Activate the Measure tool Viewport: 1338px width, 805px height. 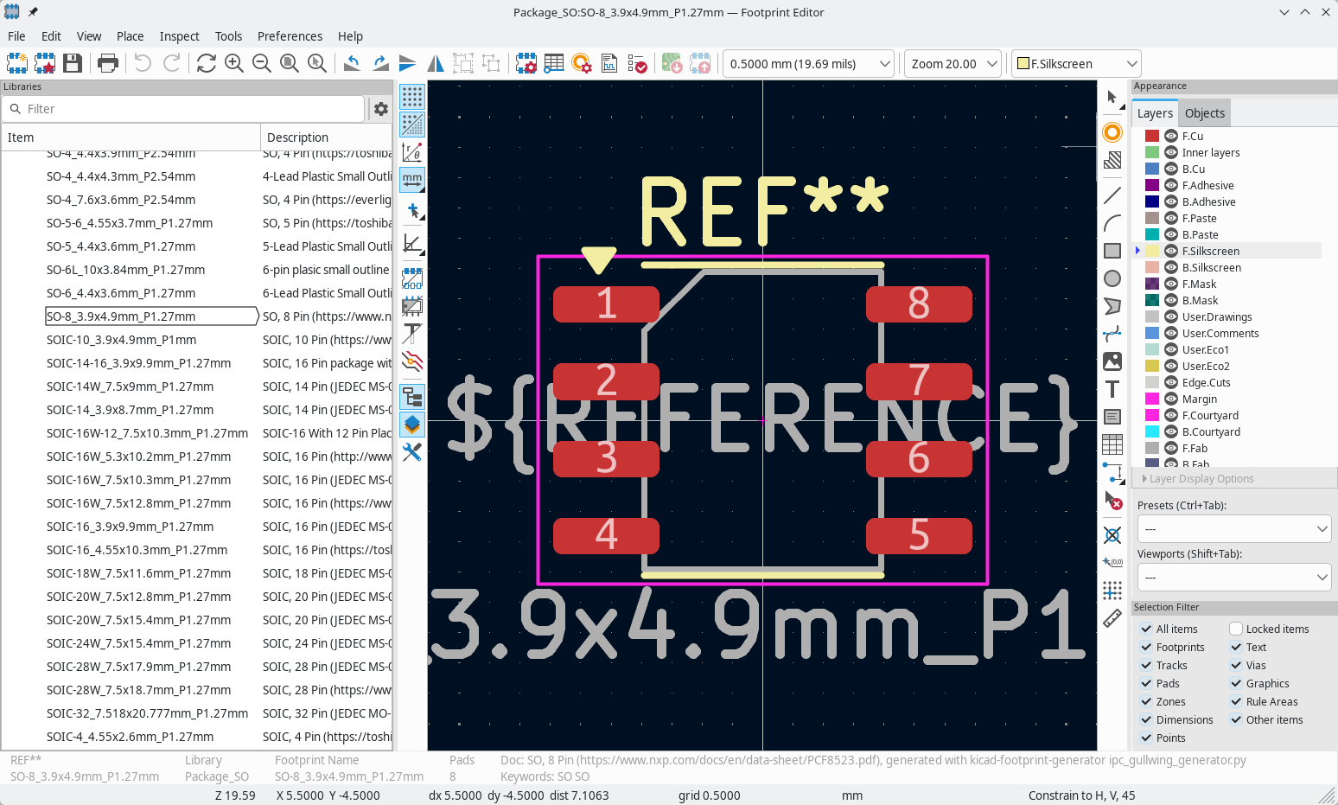[x=1112, y=619]
